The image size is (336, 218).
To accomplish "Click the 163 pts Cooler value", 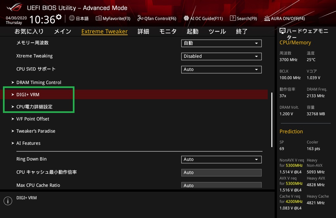I will click(x=313, y=149).
